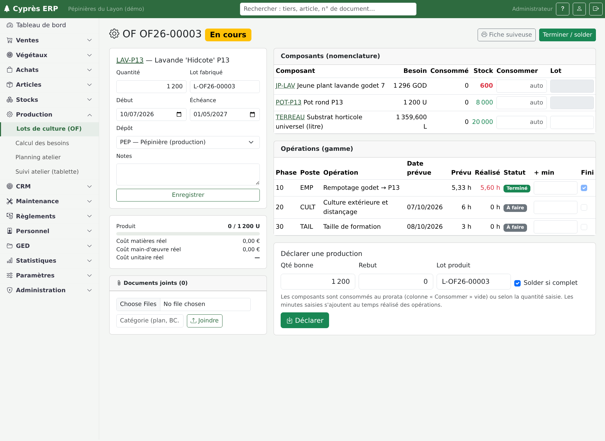The width and height of the screenshot is (605, 441).
Task: Open Planning atelier menu item
Action: click(x=38, y=157)
